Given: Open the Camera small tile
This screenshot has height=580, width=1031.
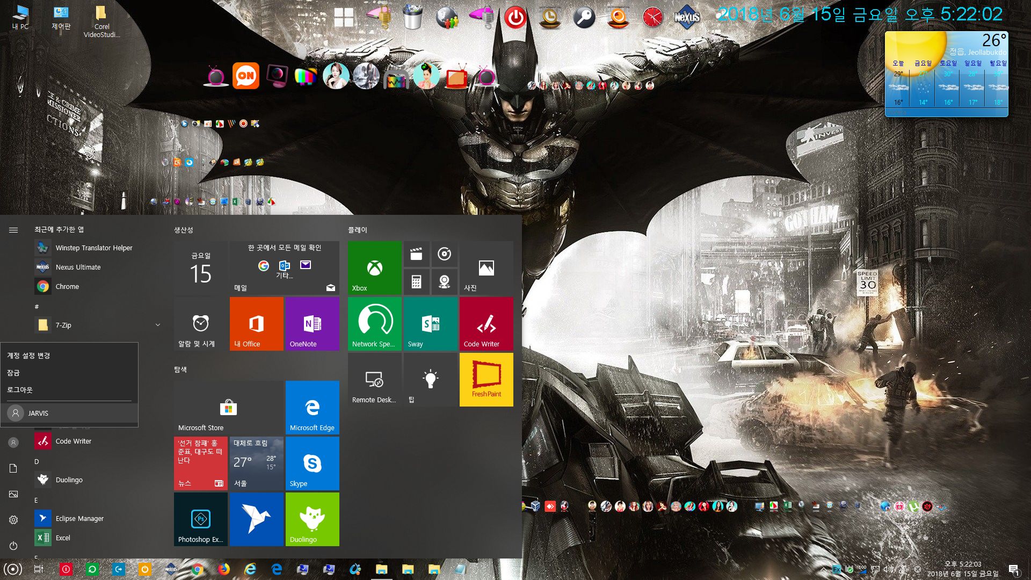Looking at the screenshot, I should pyautogui.click(x=444, y=282).
